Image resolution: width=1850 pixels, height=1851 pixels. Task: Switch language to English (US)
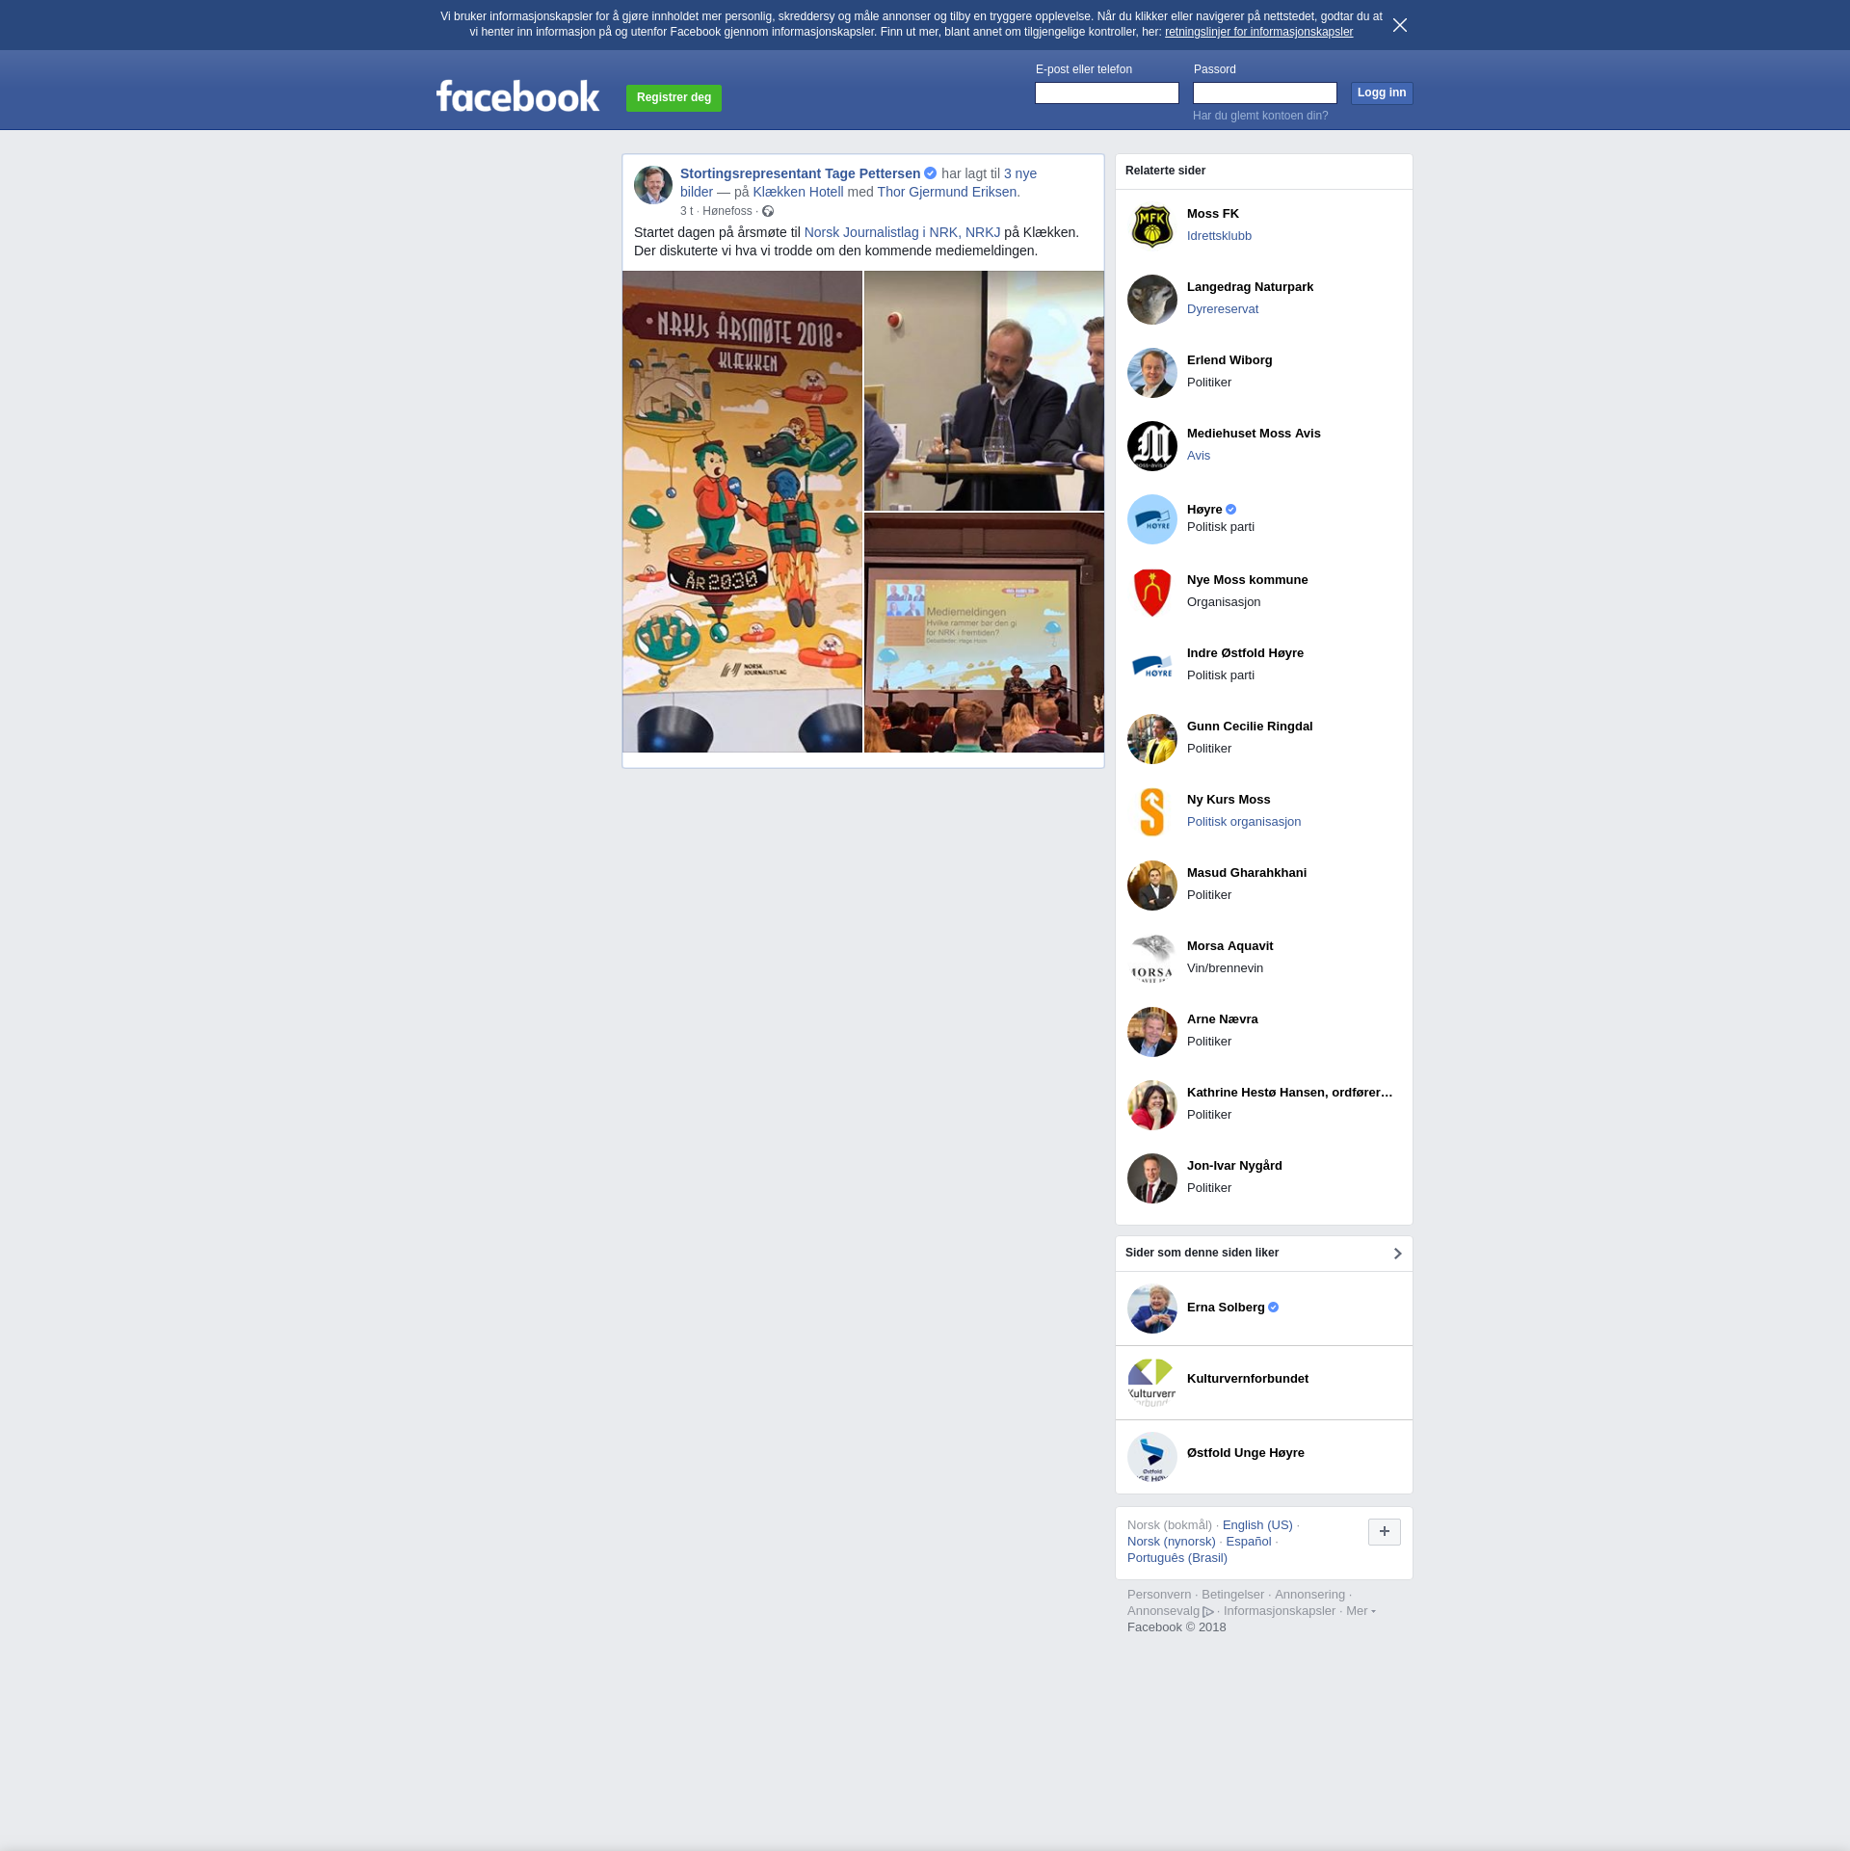(1256, 1525)
